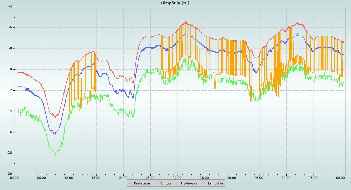Click the Hyytävyys legend label

[x=189, y=183]
